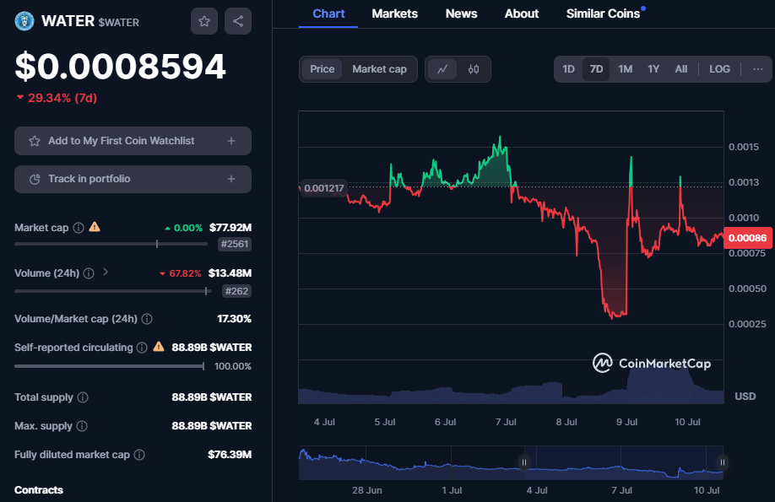The image size is (775, 502).
Task: Click Self-reported circulating warning icon
Action: click(x=159, y=347)
